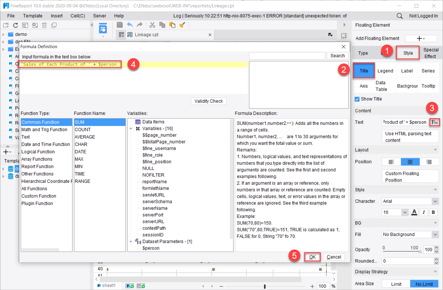Open the Template menu

[33, 16]
